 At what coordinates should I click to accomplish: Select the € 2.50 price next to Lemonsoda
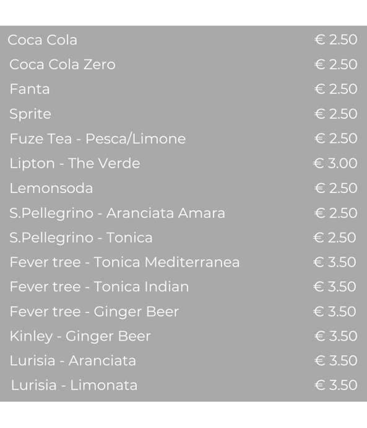(336, 188)
